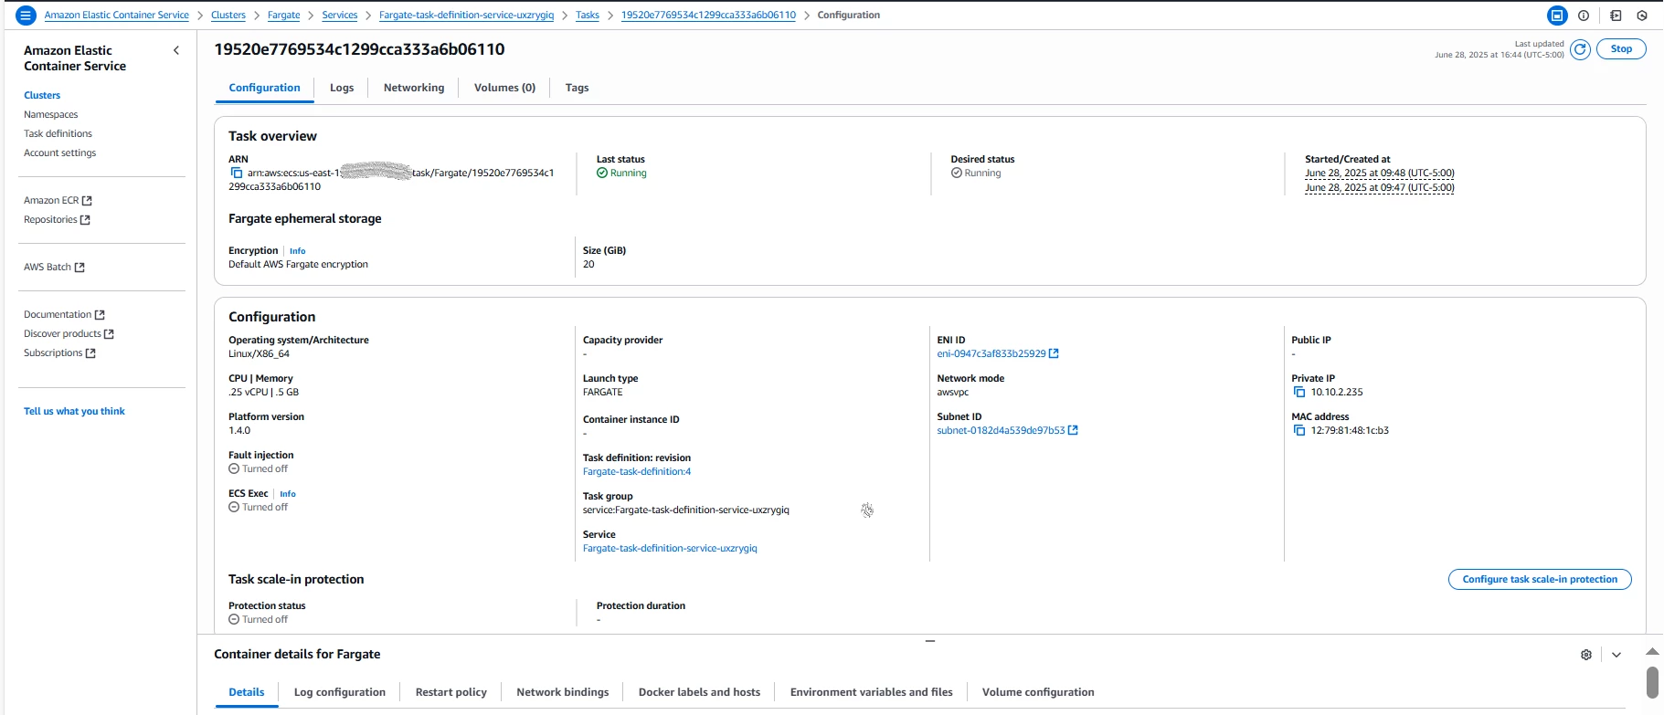Viewport: 1664px width, 715px height.
Task: Open ENI eni-0947c3af833b25929 link
Action: pos(991,353)
